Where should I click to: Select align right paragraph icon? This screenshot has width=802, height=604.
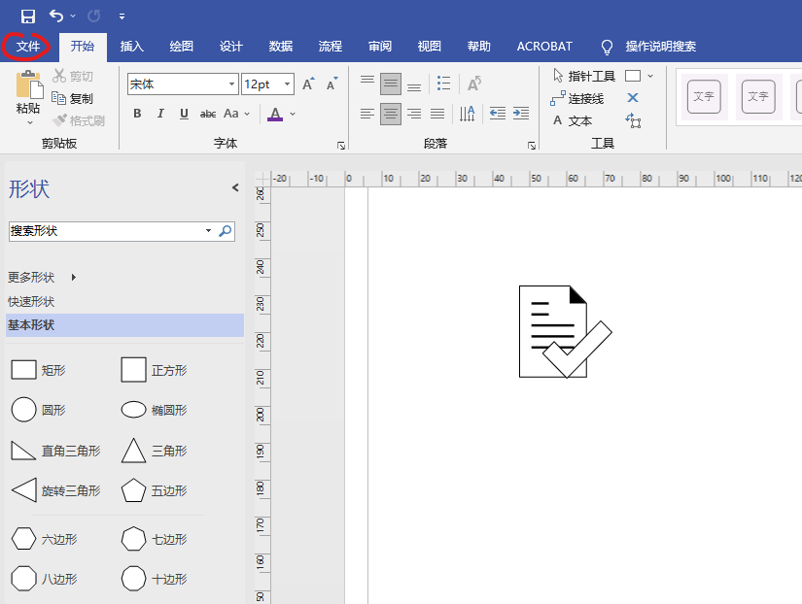click(414, 114)
